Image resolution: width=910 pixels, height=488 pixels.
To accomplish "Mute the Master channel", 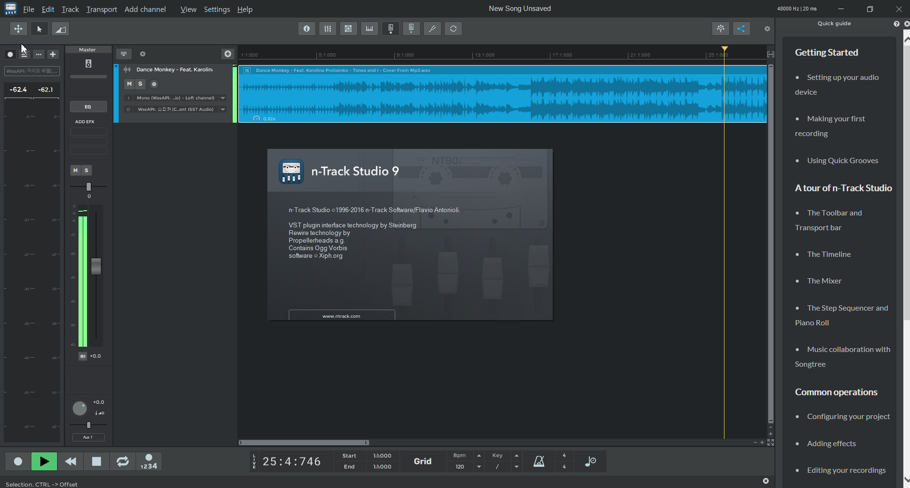I will pyautogui.click(x=75, y=170).
